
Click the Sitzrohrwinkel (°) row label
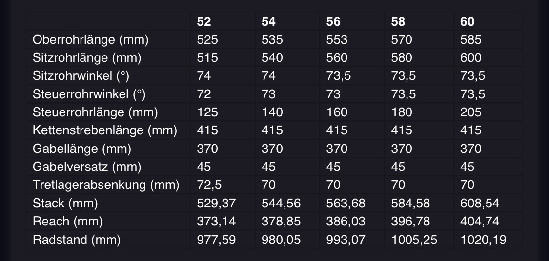(81, 76)
